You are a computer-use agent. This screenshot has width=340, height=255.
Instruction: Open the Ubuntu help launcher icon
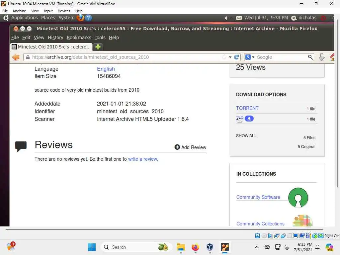[x=88, y=18]
